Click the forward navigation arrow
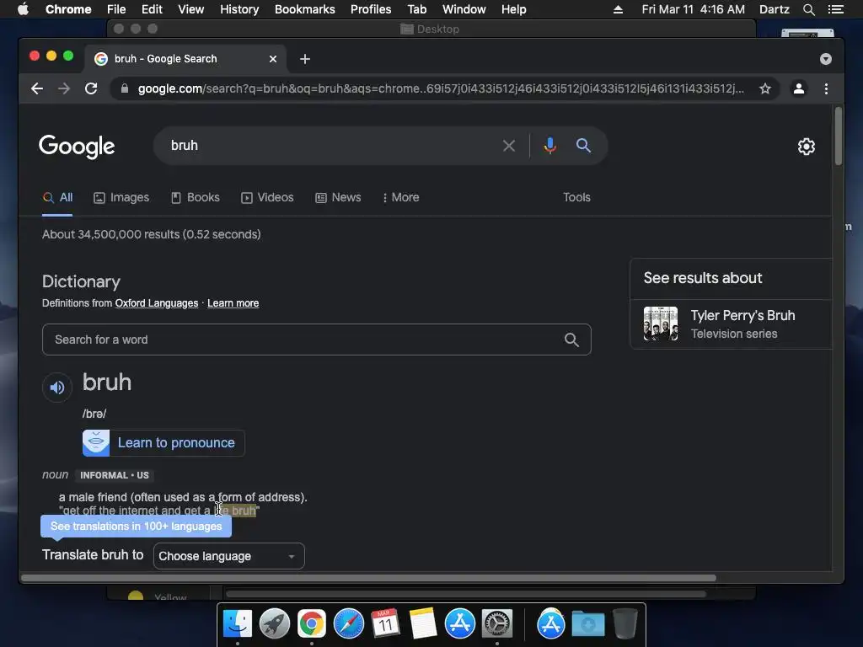 (x=64, y=88)
